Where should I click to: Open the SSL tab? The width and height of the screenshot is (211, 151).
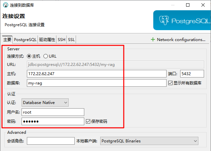tap(71, 40)
